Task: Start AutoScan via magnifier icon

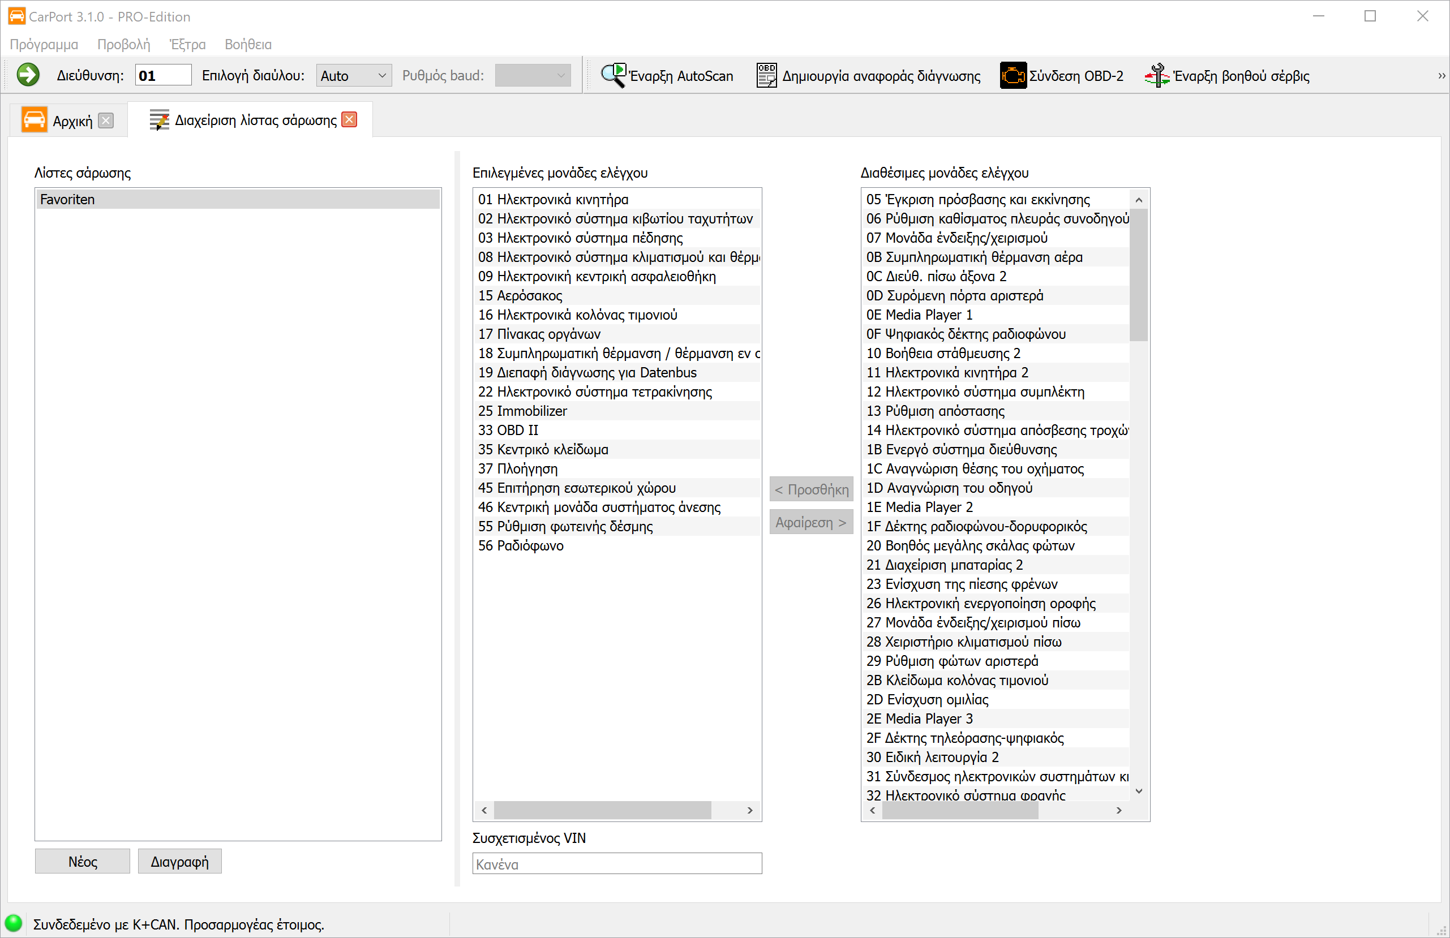Action: [x=613, y=75]
